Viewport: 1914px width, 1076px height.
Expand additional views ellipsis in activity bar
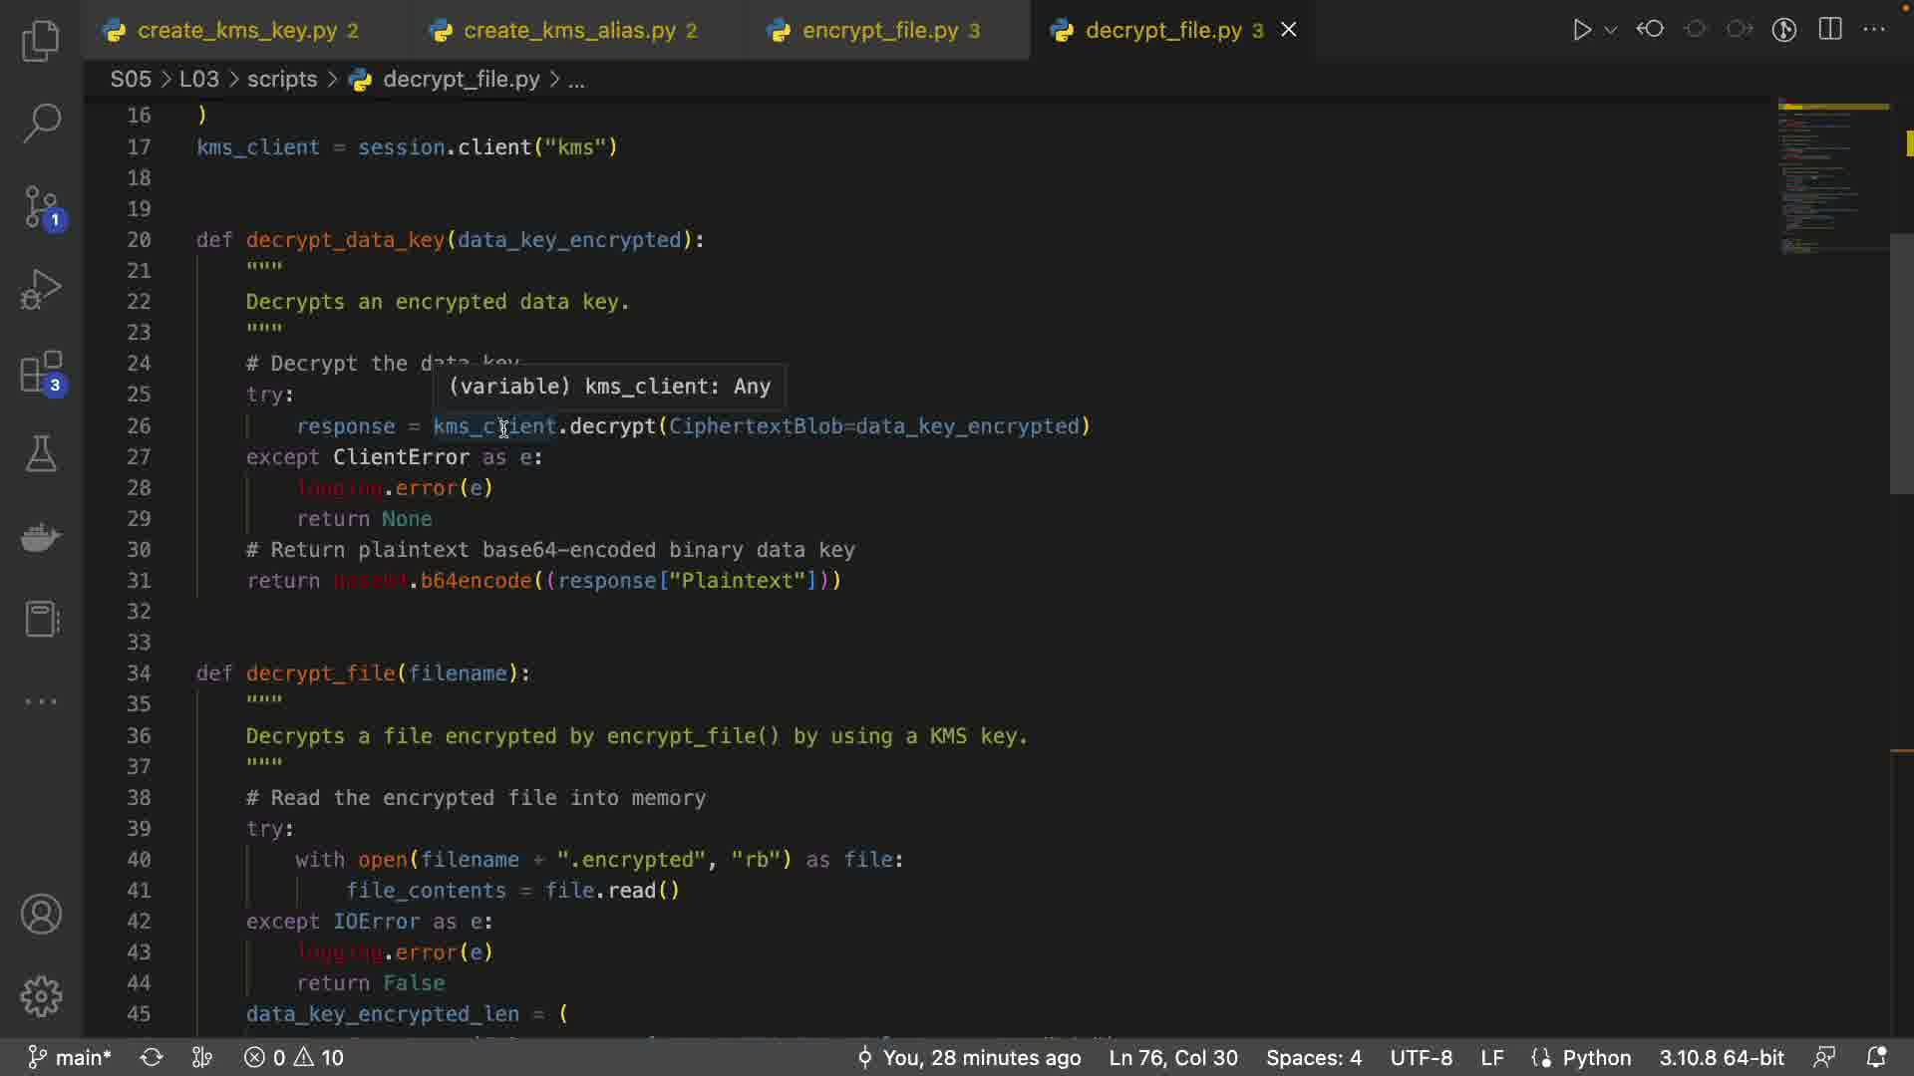tap(41, 701)
